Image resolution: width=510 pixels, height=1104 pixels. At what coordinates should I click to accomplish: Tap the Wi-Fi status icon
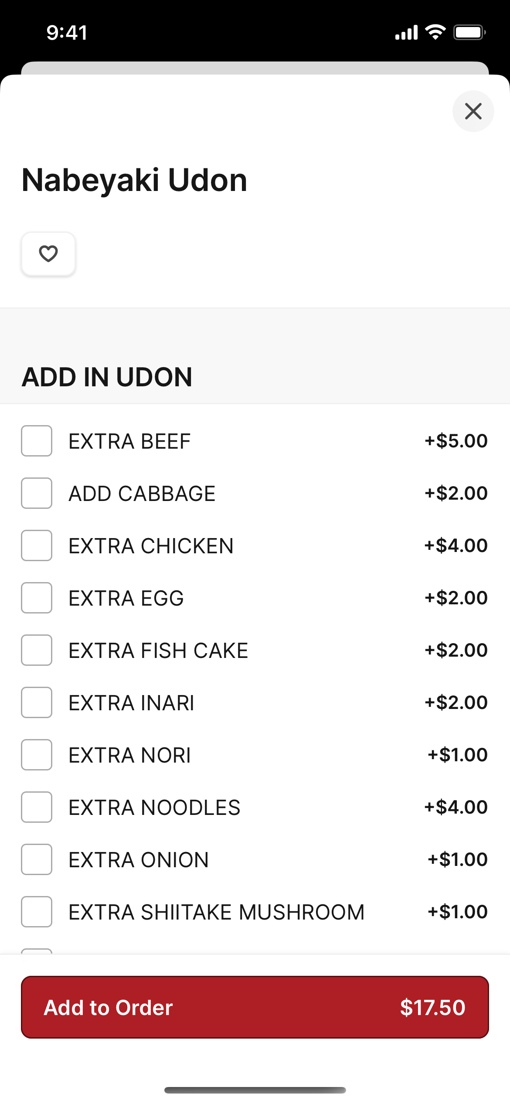click(x=435, y=32)
